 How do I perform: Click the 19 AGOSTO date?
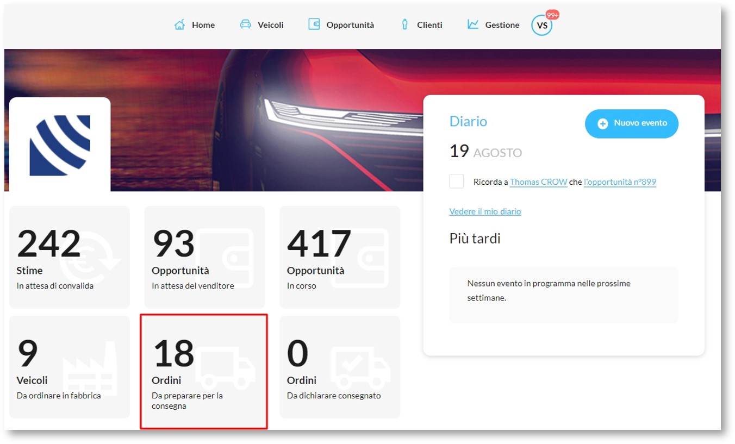[485, 151]
